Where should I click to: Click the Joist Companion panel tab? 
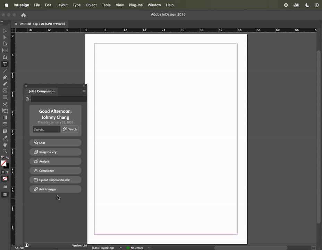pos(42,91)
